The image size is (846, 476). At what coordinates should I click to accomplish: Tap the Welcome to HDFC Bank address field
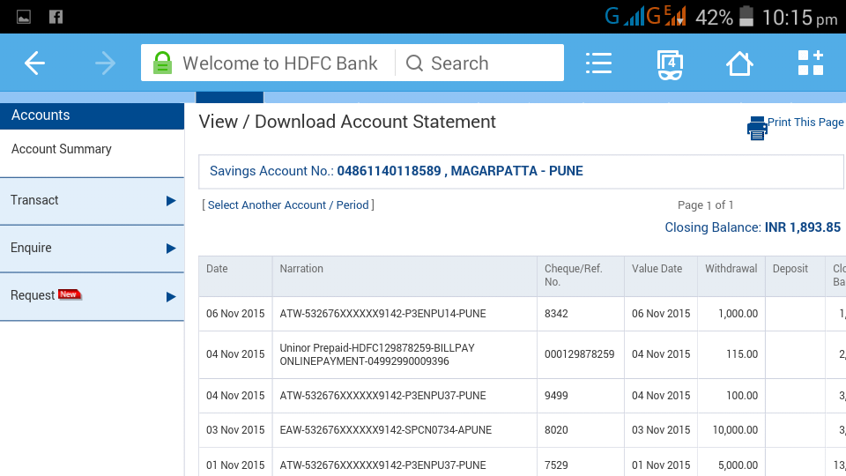(x=279, y=63)
